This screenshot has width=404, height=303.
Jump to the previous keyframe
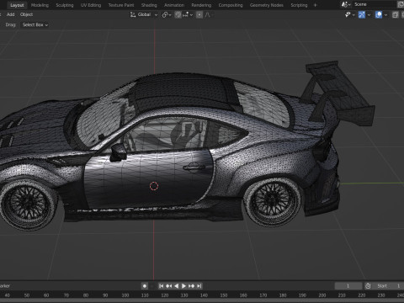click(x=168, y=286)
